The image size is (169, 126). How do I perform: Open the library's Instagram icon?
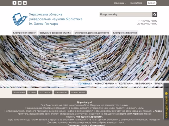[x=25, y=3]
